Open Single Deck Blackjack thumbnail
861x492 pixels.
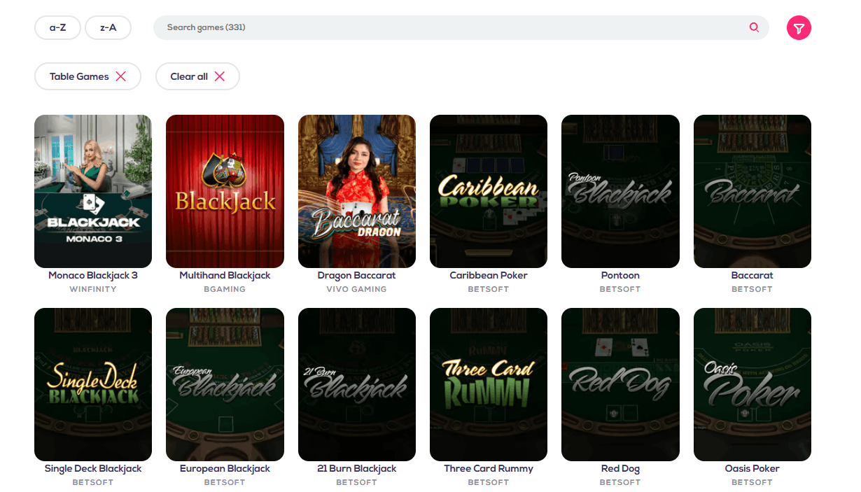pos(93,384)
